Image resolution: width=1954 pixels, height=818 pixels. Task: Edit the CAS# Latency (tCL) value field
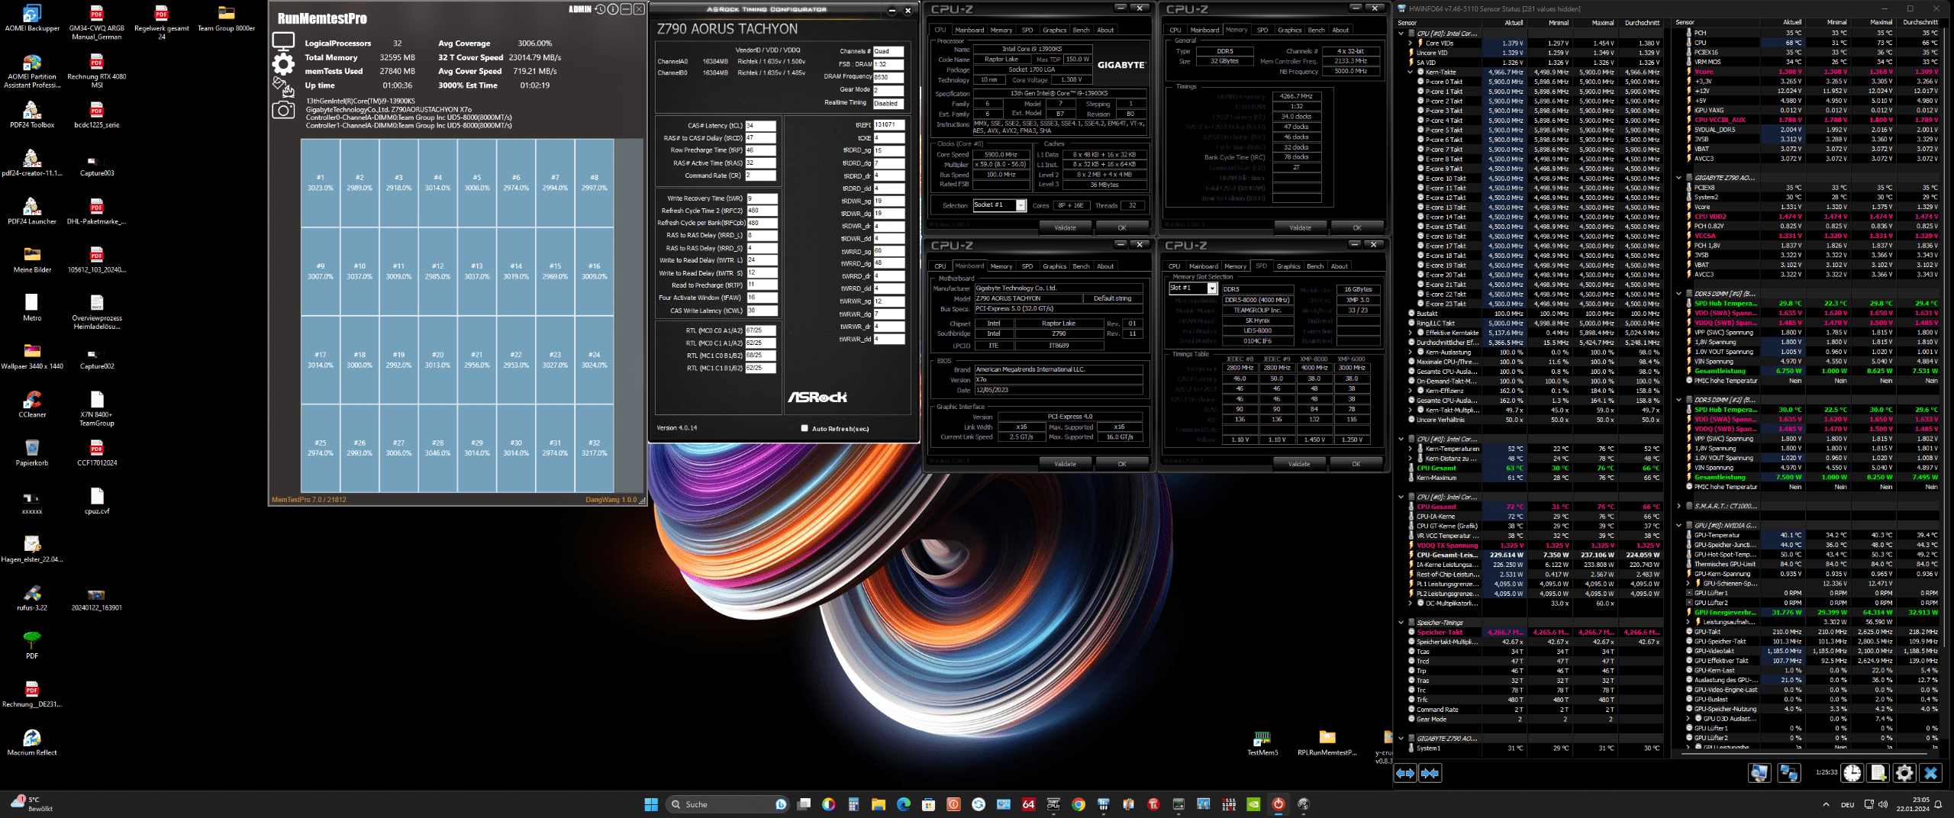coord(760,125)
